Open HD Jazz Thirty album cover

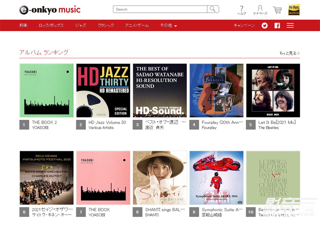pyautogui.click(x=103, y=90)
